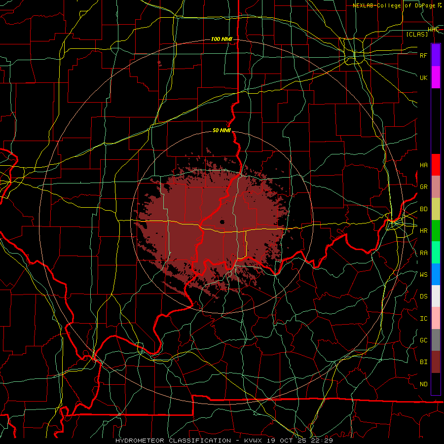Click the "UK" legend label
The height and width of the screenshot is (444, 444).
click(x=423, y=77)
